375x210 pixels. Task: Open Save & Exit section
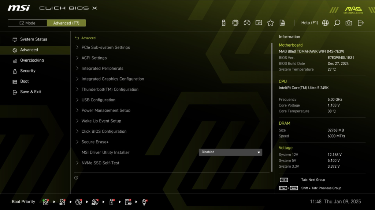tap(30, 92)
